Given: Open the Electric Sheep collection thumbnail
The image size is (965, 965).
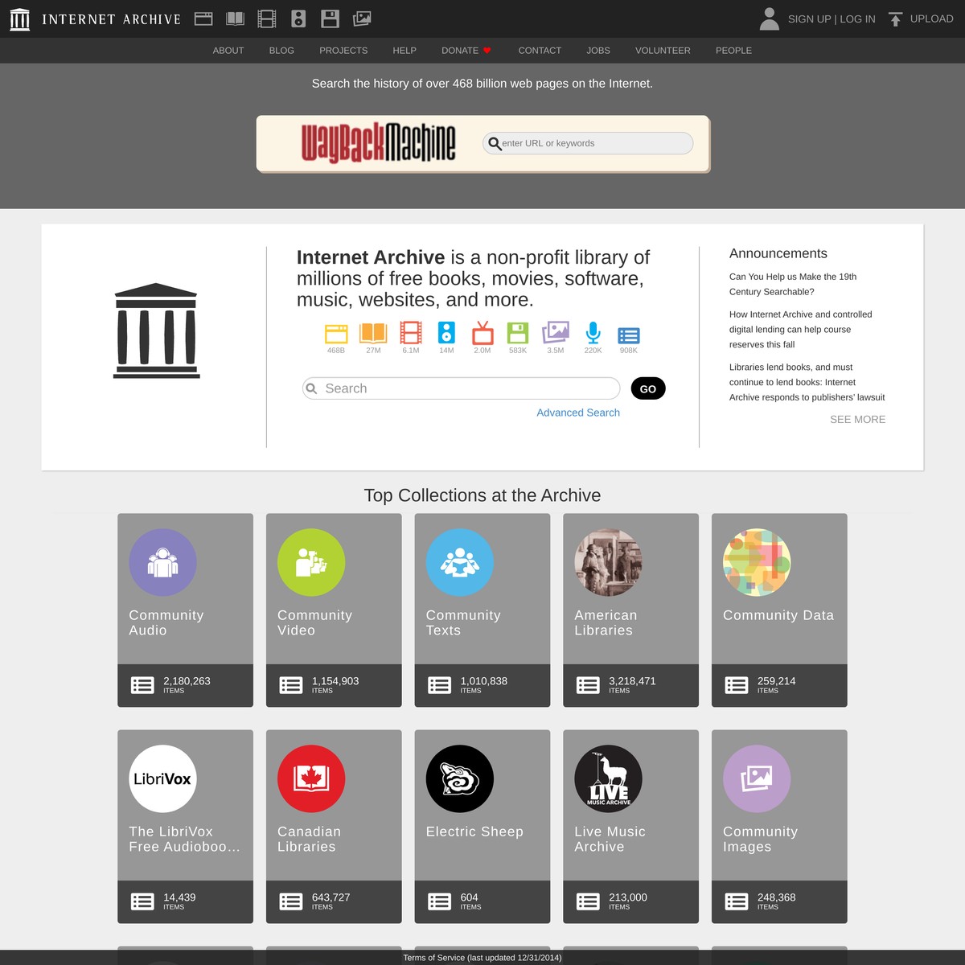Looking at the screenshot, I should [x=459, y=778].
